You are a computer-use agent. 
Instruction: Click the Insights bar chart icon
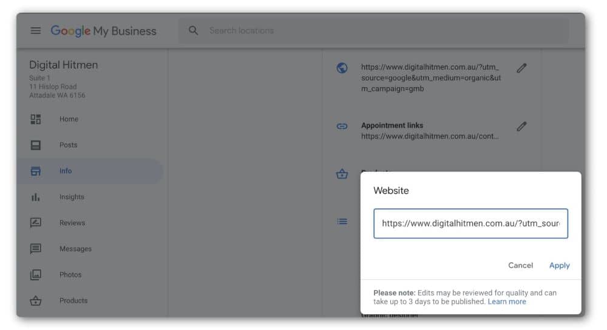36,197
